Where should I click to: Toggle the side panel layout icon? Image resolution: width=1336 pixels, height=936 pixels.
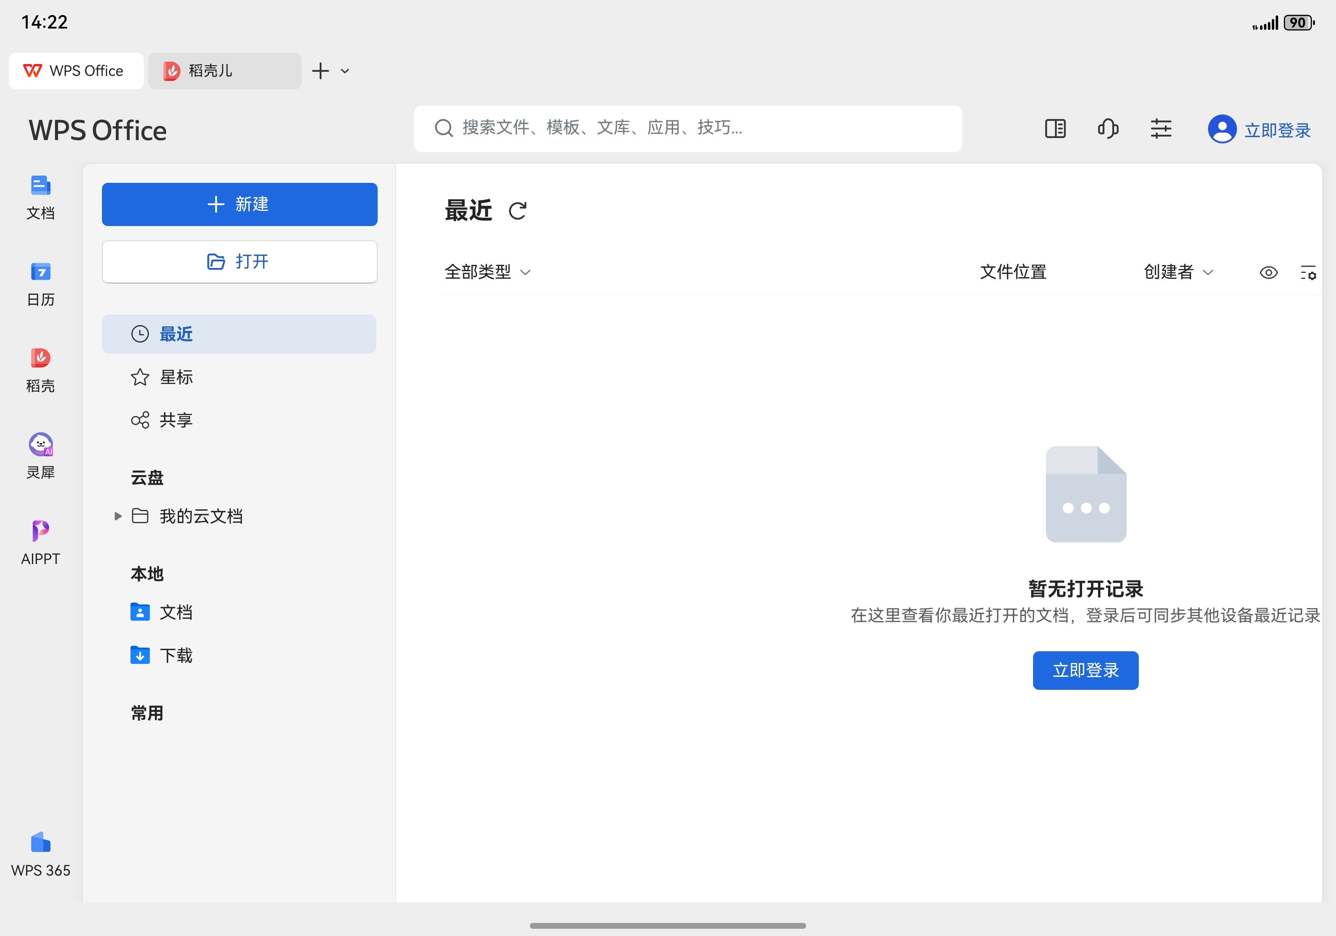click(1055, 128)
